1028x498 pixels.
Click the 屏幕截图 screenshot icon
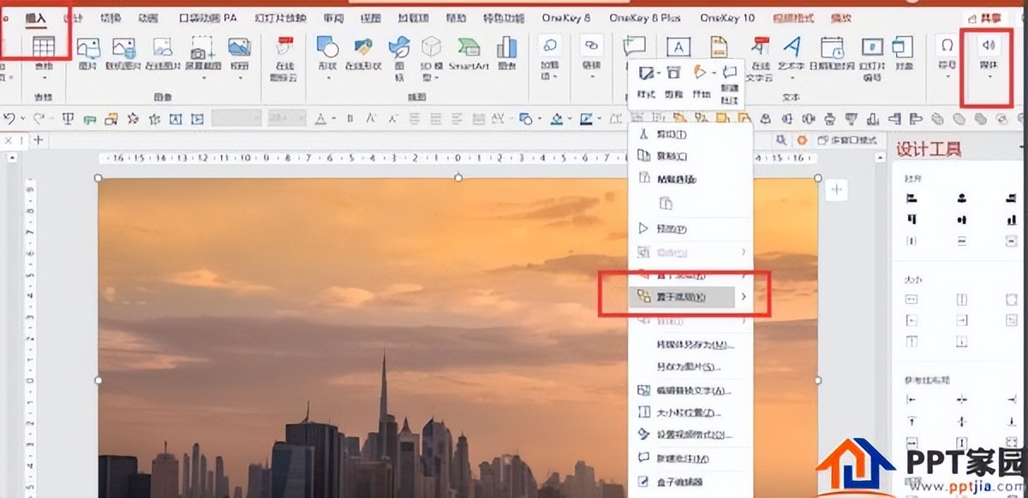tap(203, 49)
